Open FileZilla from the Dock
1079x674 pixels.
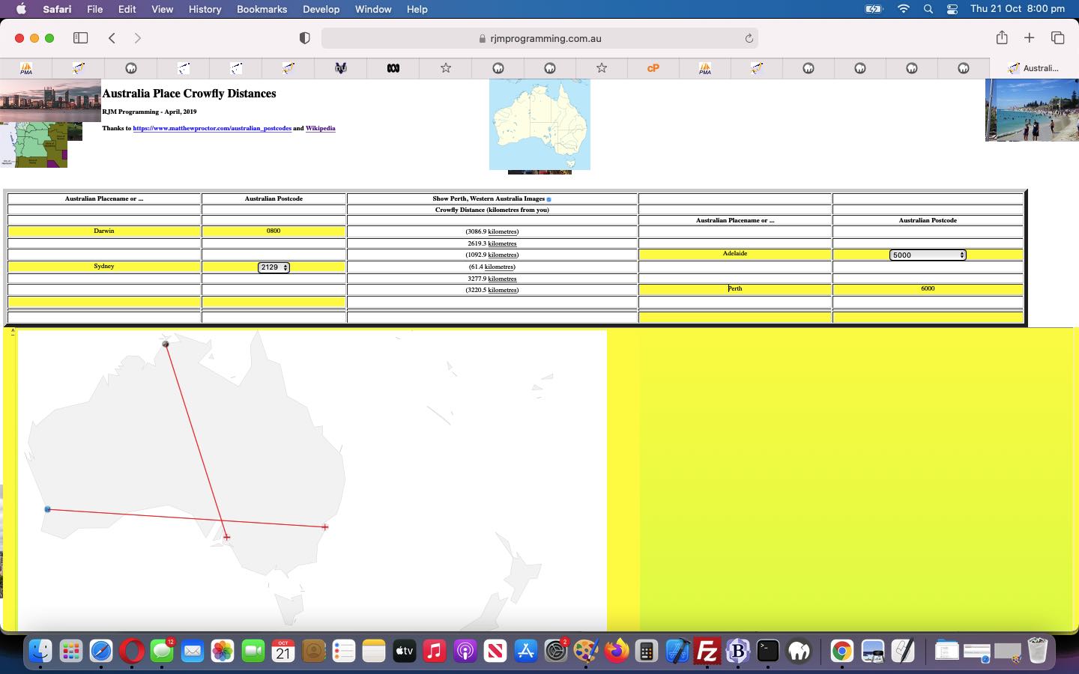707,651
